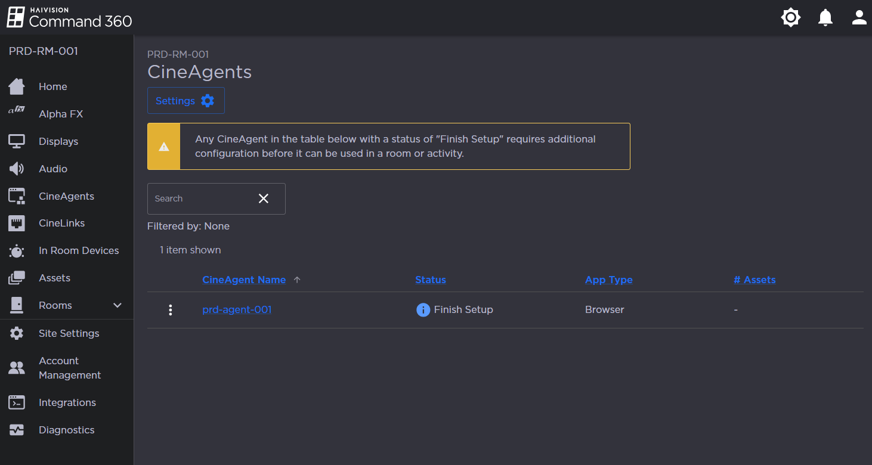Click the Assets icon in the sidebar
The width and height of the screenshot is (872, 465).
(16, 277)
